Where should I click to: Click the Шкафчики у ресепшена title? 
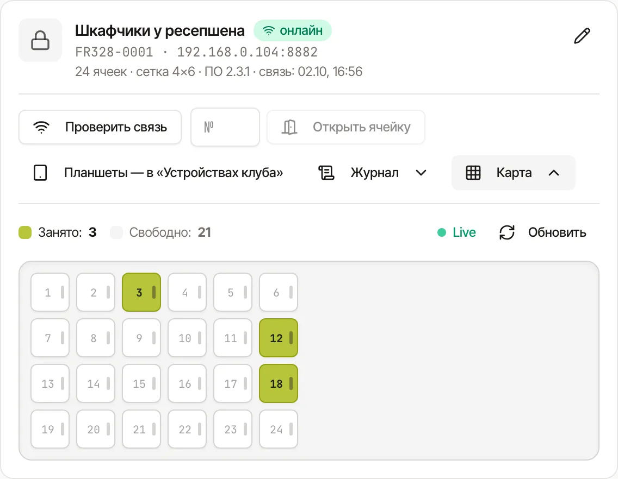coord(159,31)
